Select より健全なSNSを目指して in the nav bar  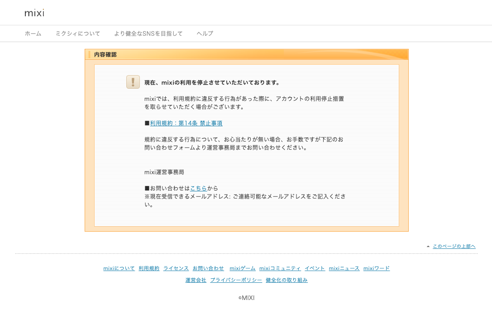[x=148, y=33]
